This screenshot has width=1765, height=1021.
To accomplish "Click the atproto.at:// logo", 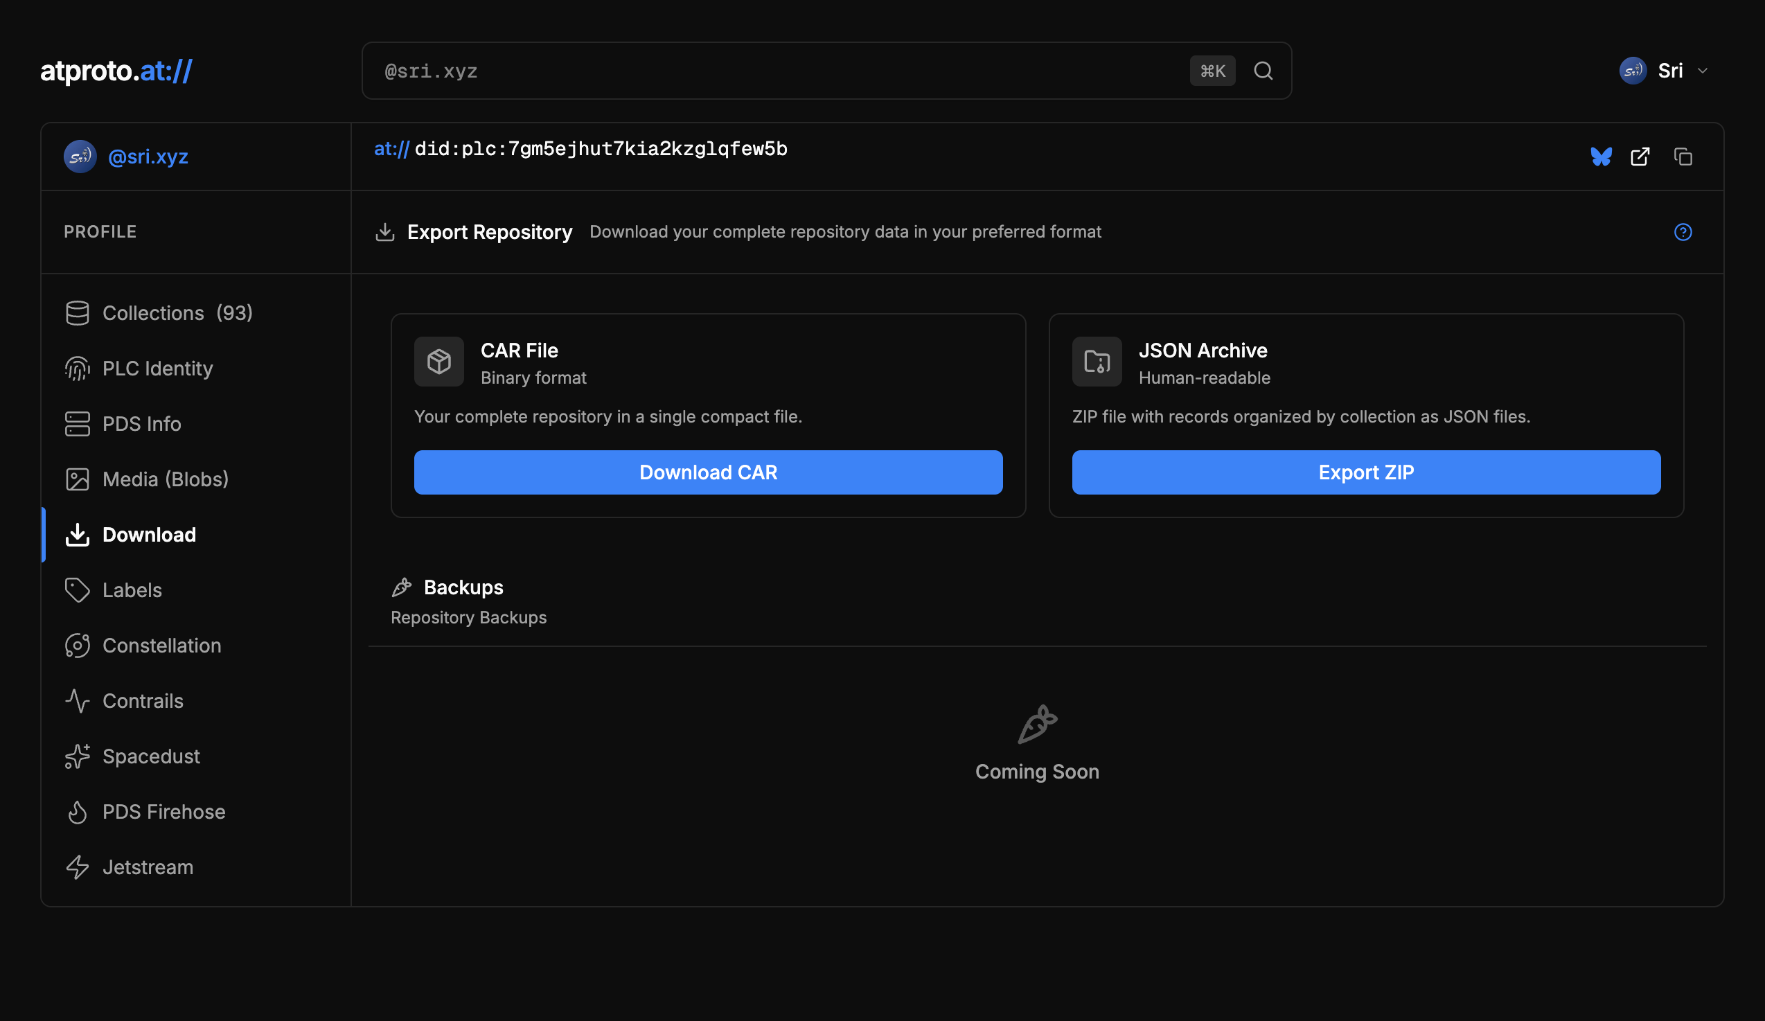I will pos(116,71).
